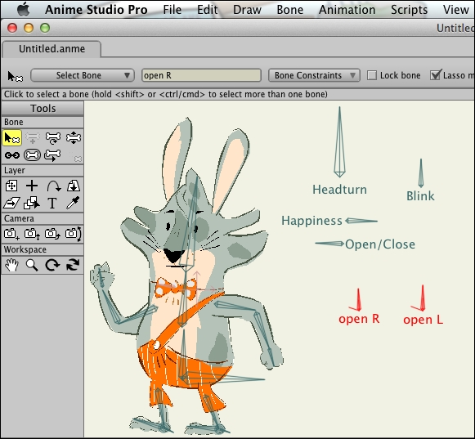Choose the Zoom Camera tool
The width and height of the screenshot is (475, 439).
[32, 234]
